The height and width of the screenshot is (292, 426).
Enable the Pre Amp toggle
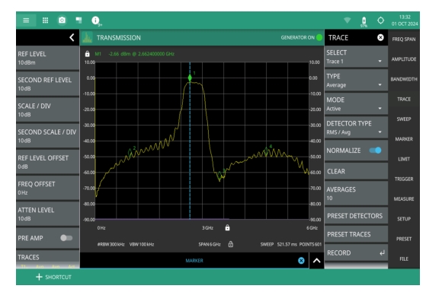click(x=66, y=238)
